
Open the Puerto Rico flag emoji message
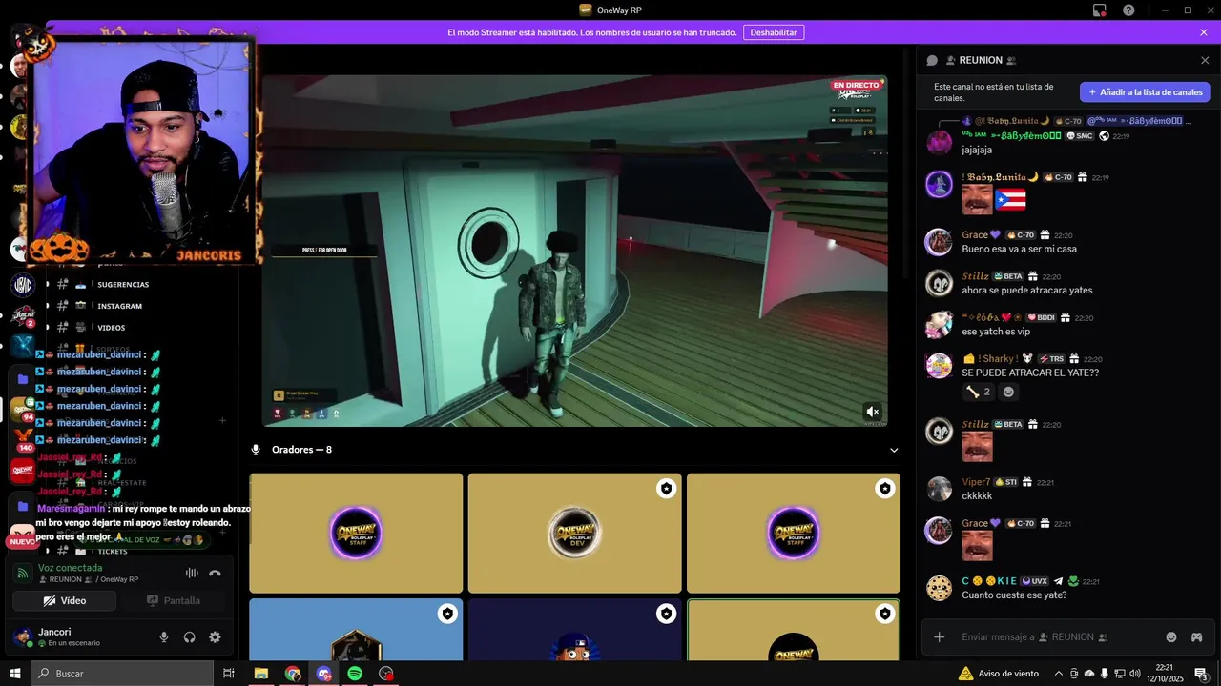[1011, 200]
